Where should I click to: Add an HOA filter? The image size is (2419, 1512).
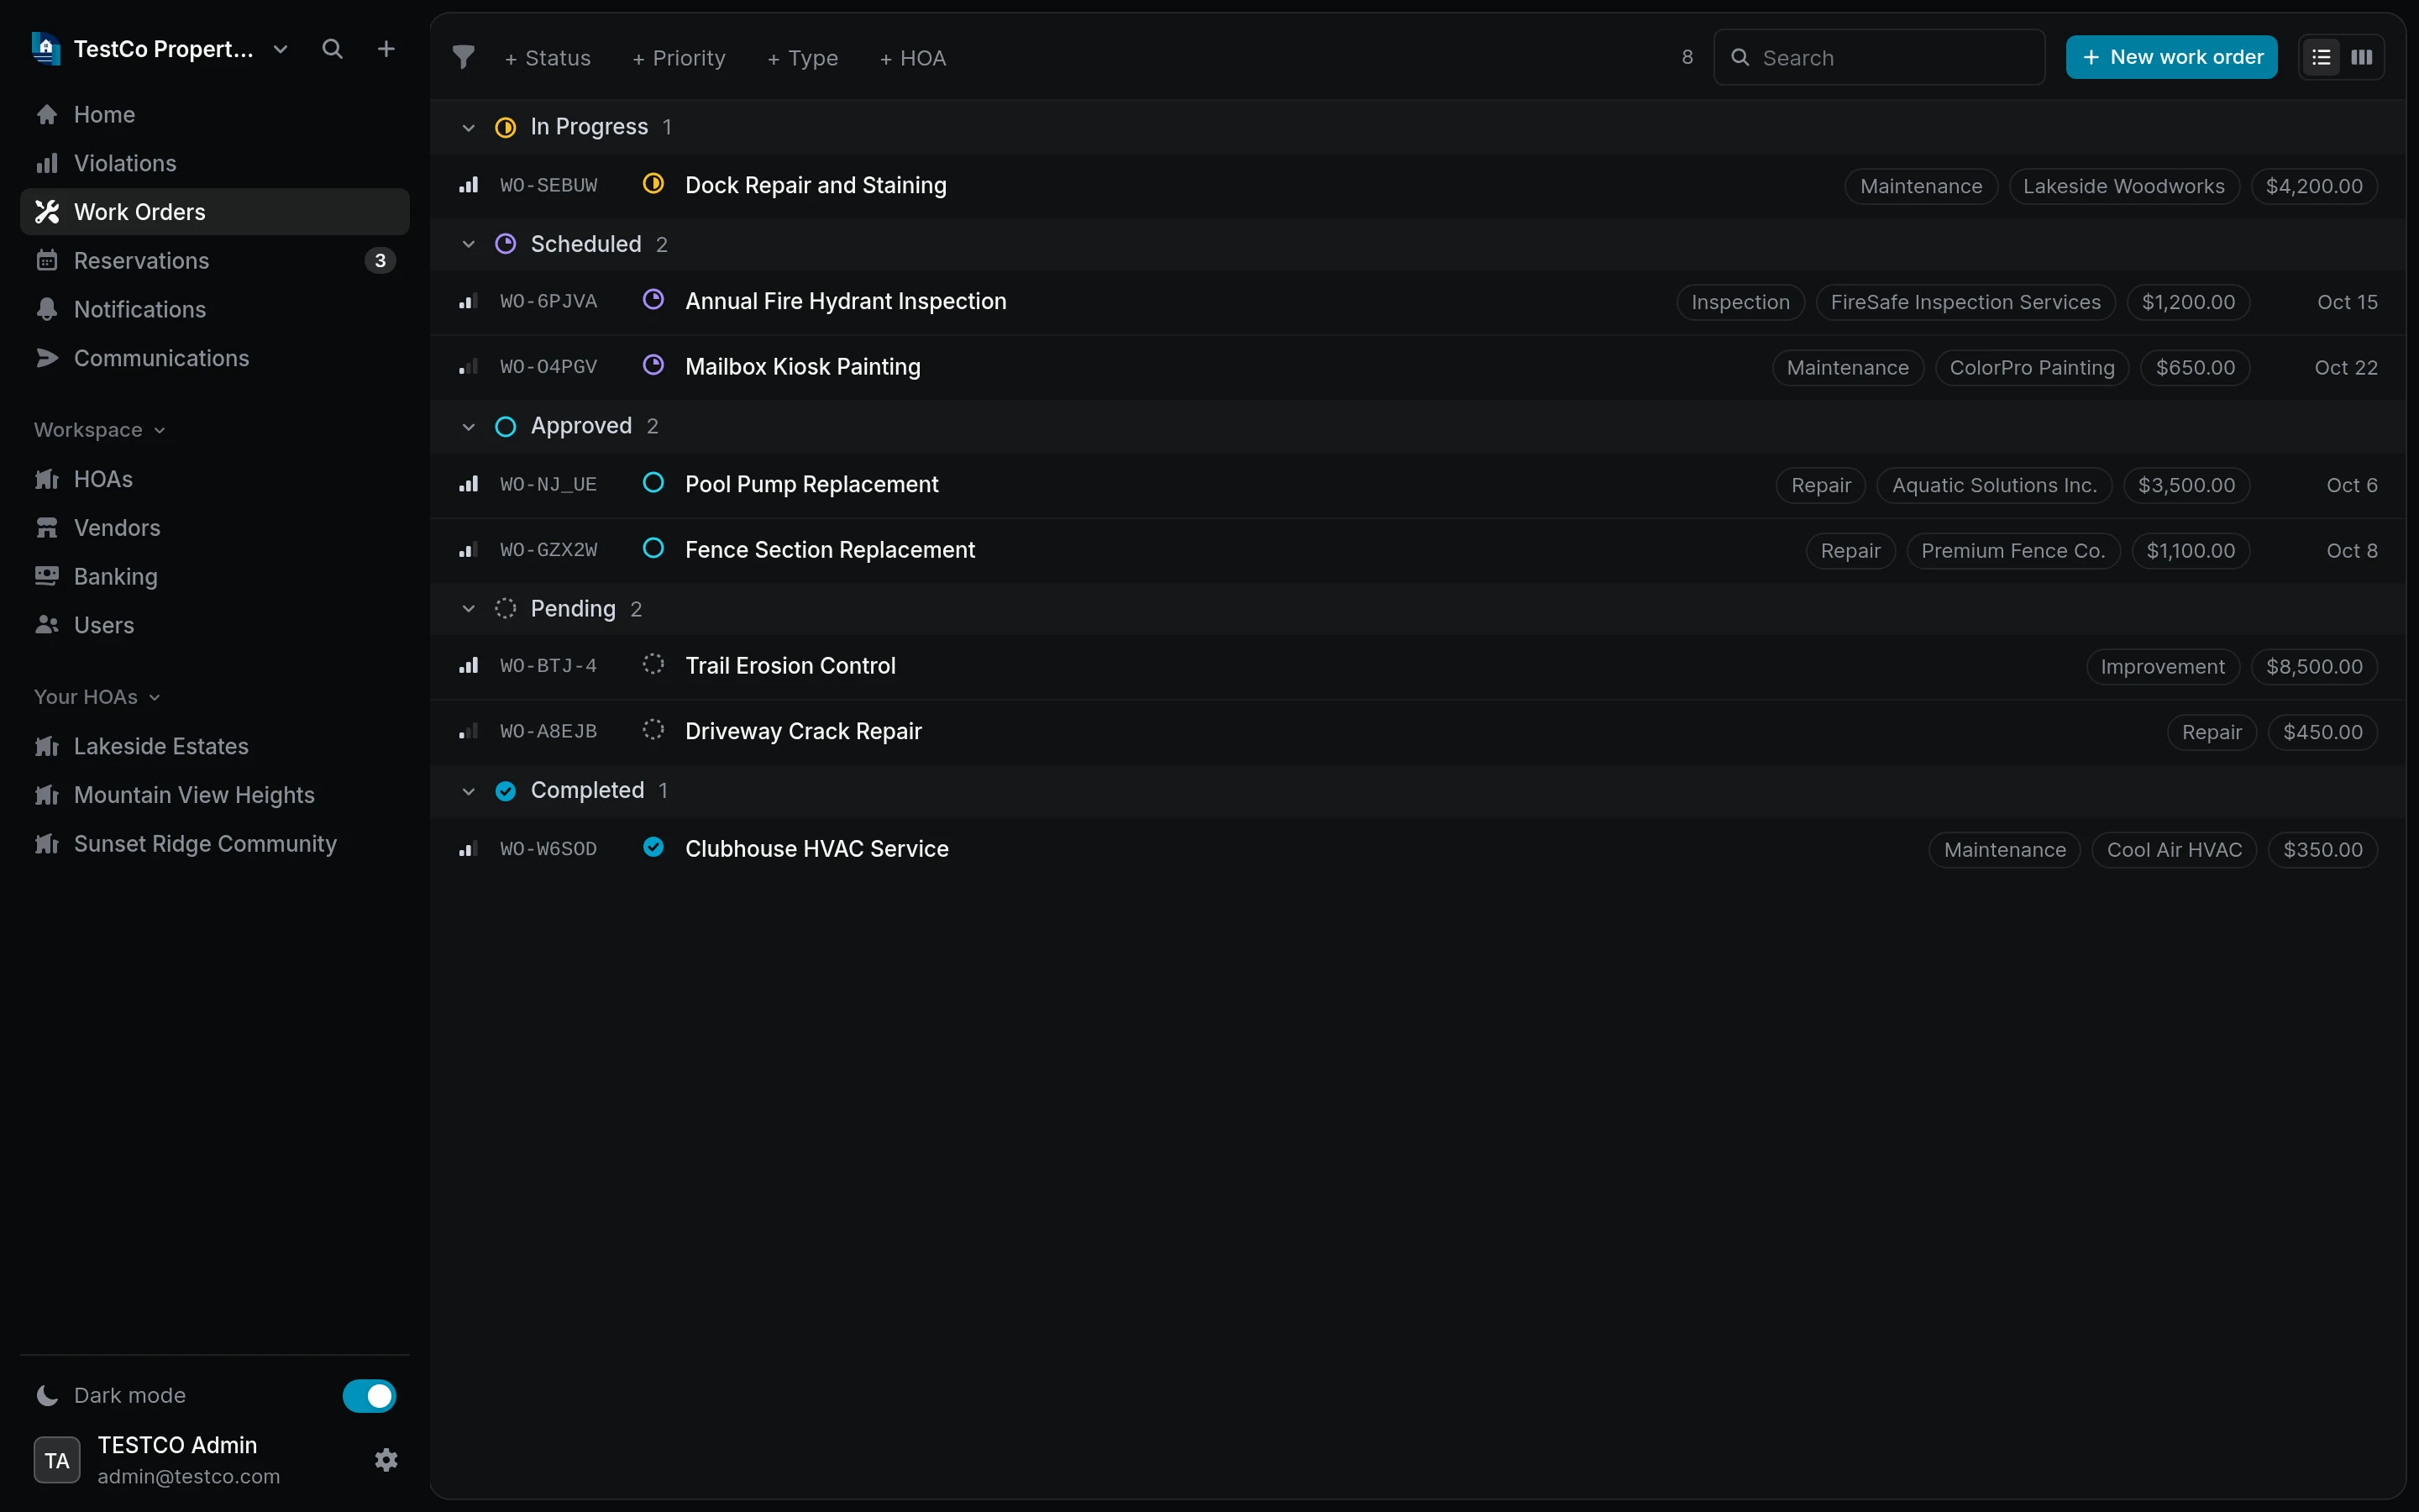(x=913, y=58)
